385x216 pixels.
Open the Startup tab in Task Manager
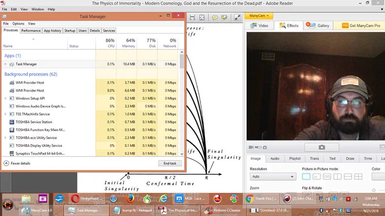[70, 31]
